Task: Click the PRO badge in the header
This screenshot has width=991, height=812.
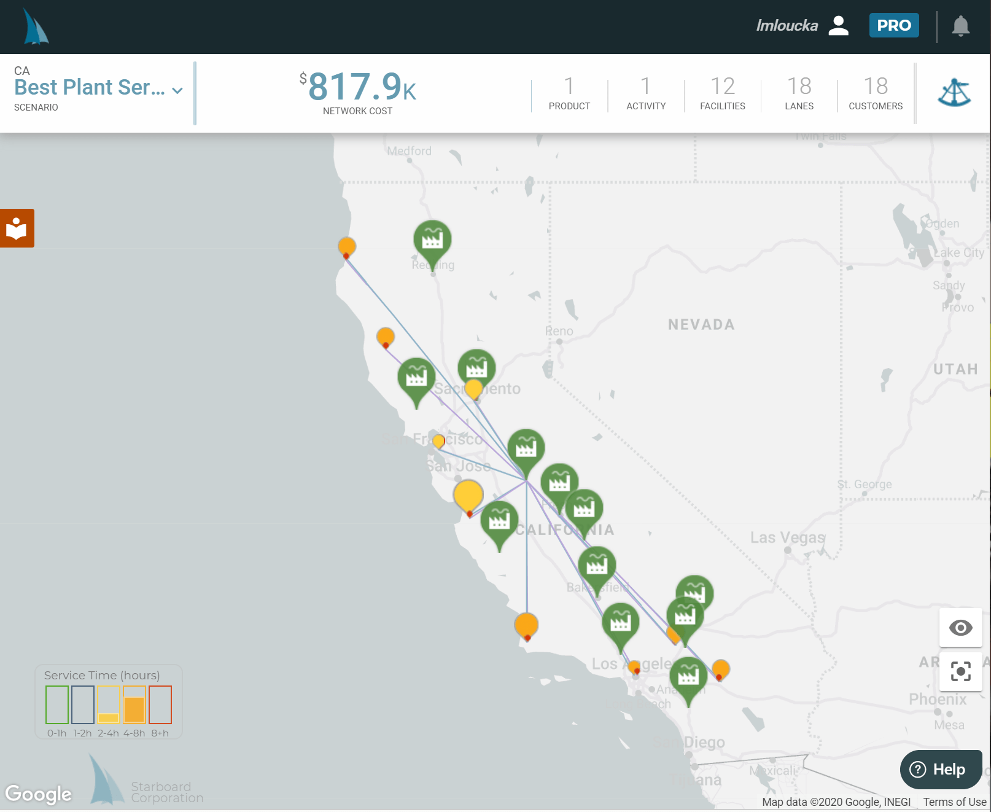Action: coord(894,26)
